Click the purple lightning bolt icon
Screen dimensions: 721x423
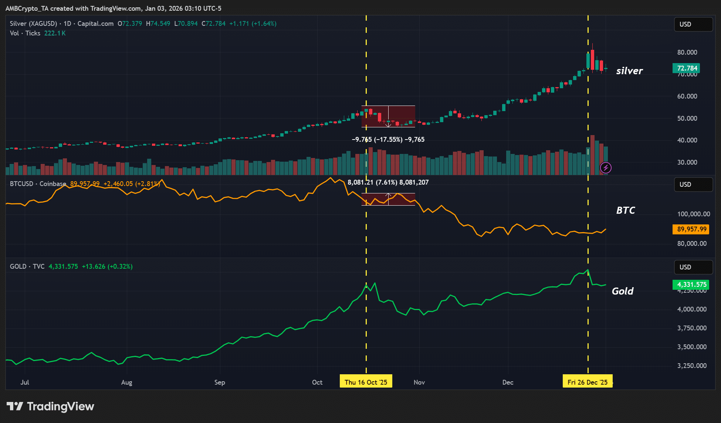pyautogui.click(x=605, y=168)
